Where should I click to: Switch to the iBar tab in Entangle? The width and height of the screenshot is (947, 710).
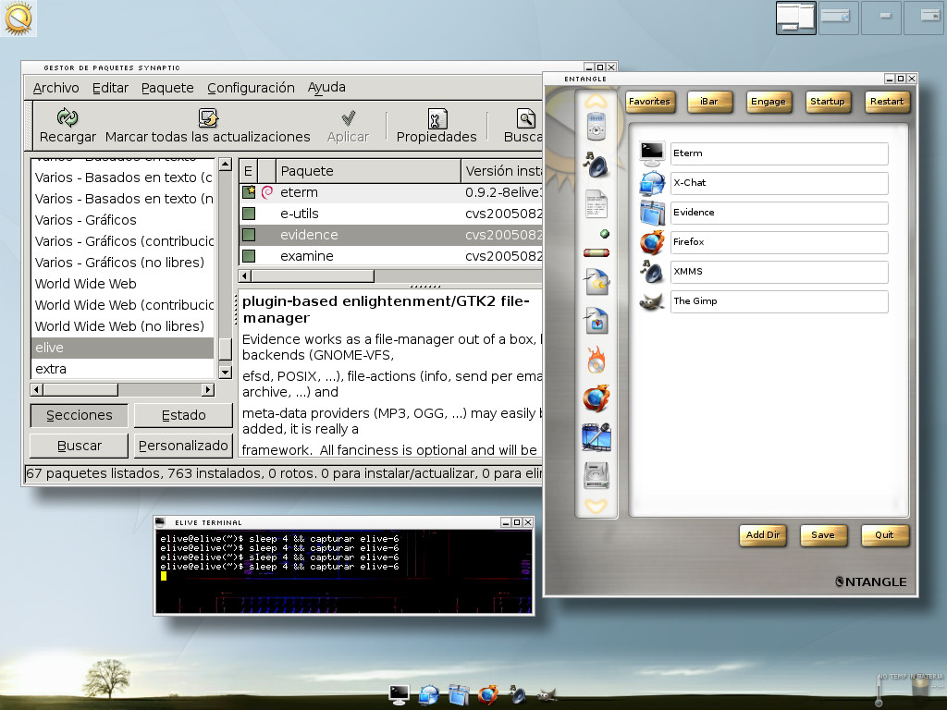pos(709,102)
